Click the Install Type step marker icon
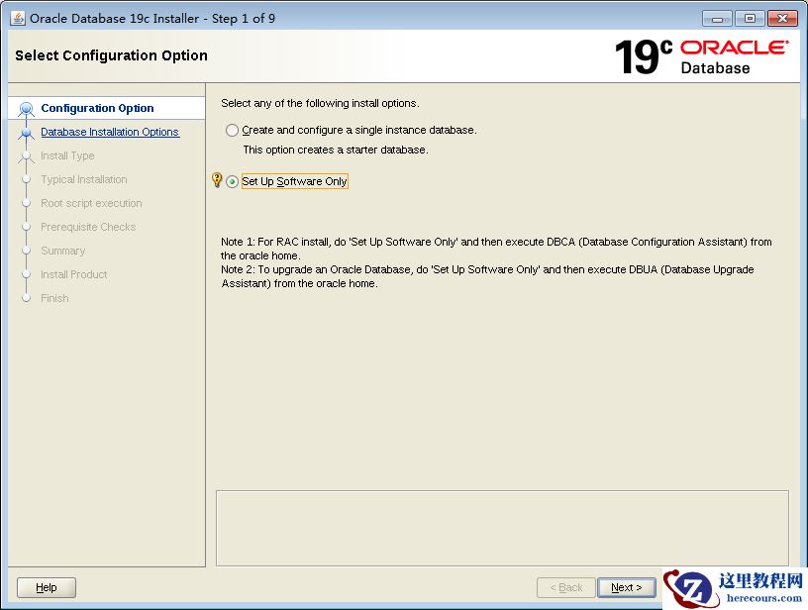808x610 pixels. tap(27, 156)
